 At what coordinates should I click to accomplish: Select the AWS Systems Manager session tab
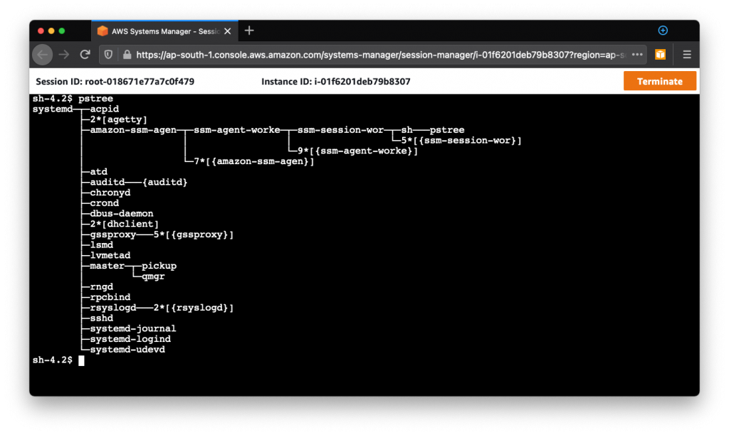click(165, 31)
